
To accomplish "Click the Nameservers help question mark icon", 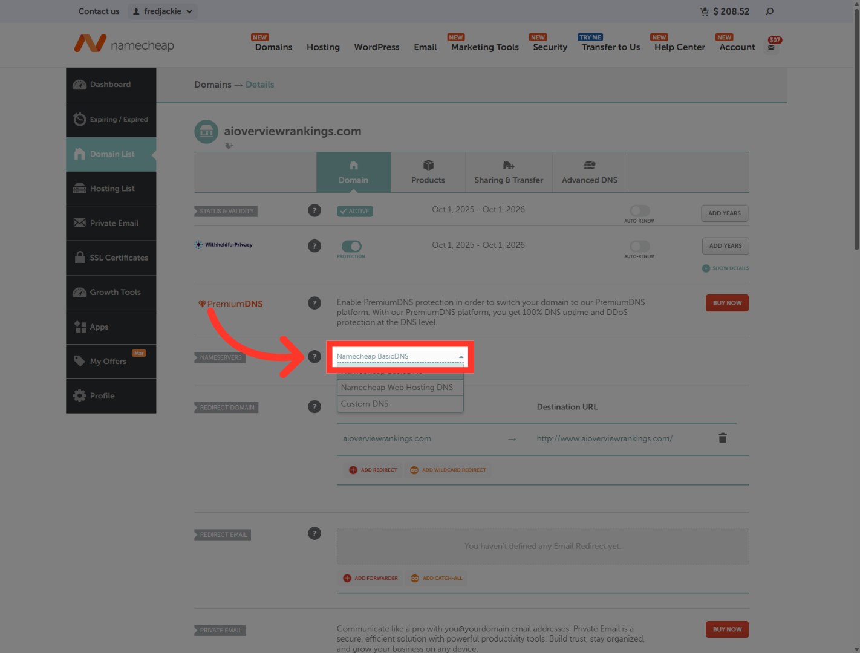I will 314,357.
